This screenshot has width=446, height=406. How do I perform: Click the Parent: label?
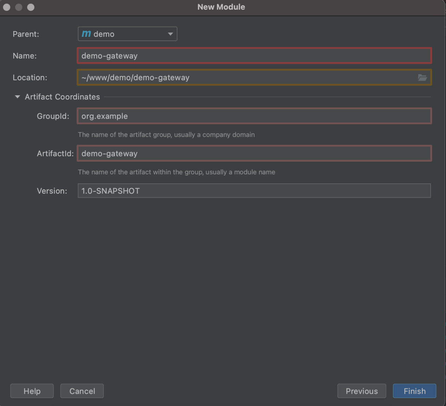26,34
